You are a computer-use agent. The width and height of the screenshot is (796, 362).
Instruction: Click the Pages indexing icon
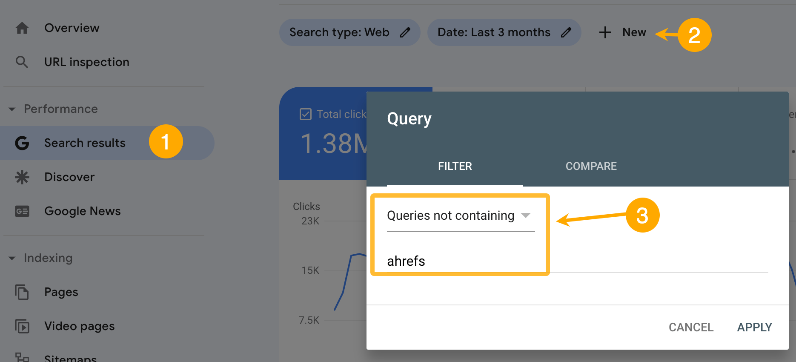(x=23, y=292)
